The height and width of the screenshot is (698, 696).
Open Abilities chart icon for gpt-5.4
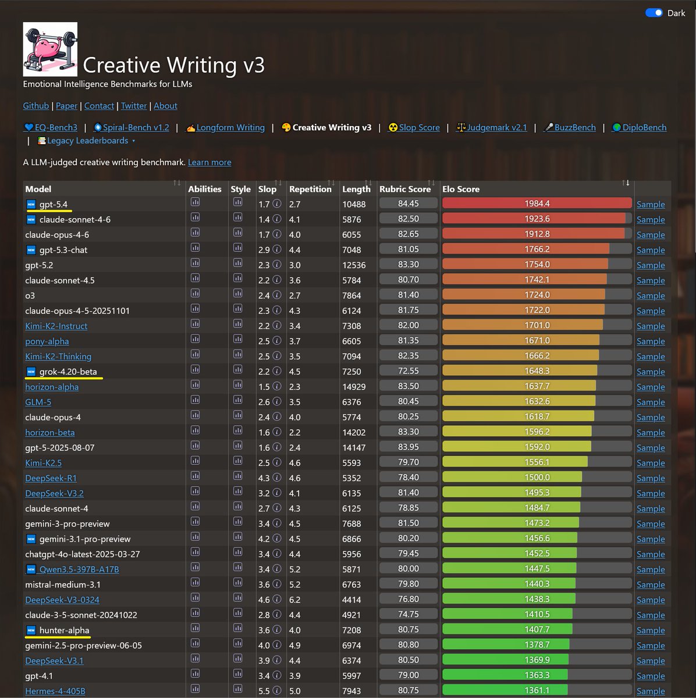click(195, 202)
